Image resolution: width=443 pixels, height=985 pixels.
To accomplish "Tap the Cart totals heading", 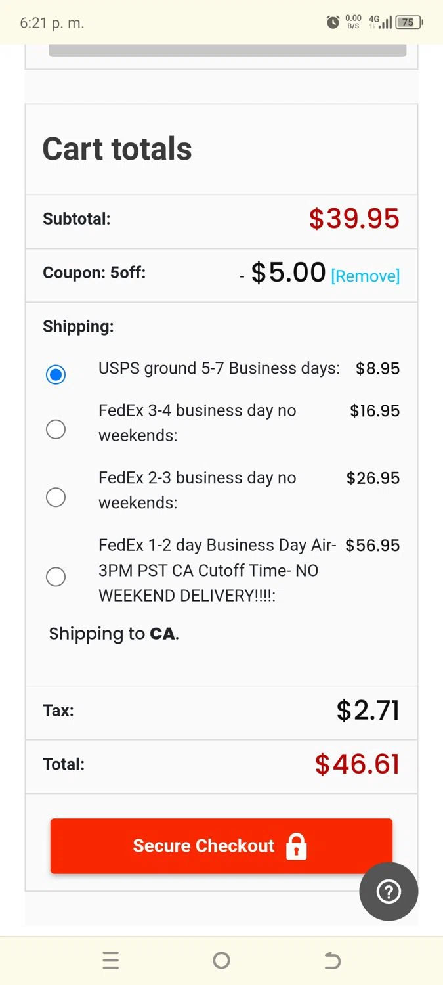I will click(x=117, y=149).
